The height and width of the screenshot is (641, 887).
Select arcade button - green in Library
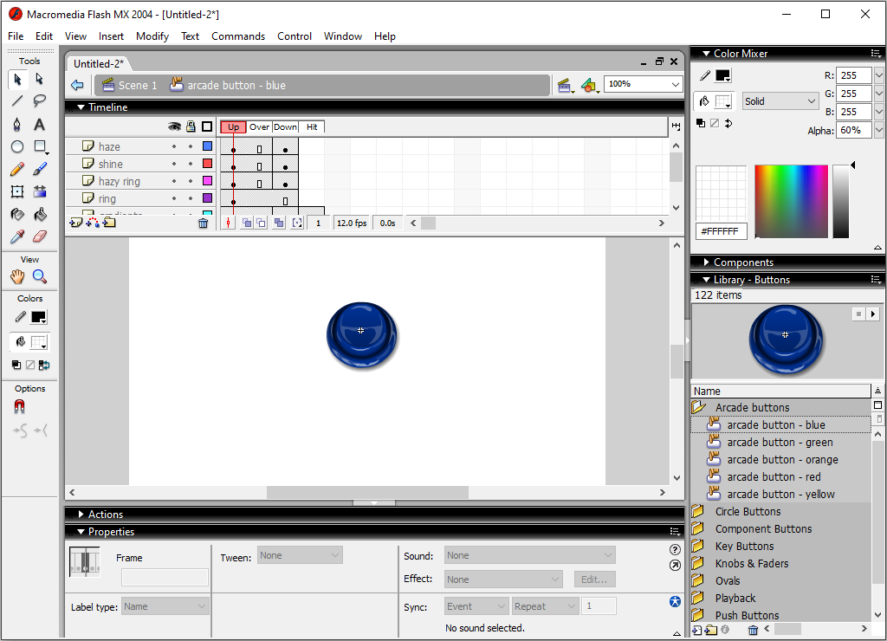(x=779, y=442)
